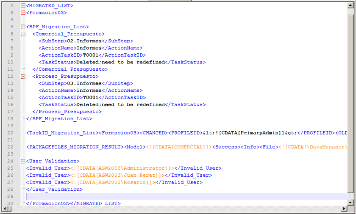The width and height of the screenshot is (356, 214).
Task: Fold the Comercial_Presupuesto element
Action: pyautogui.click(x=23, y=34)
